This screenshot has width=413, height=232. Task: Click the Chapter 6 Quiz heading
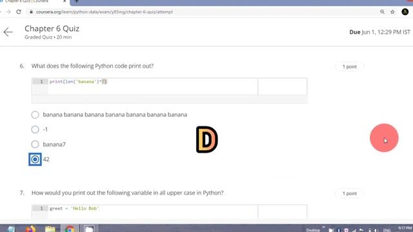tap(52, 28)
